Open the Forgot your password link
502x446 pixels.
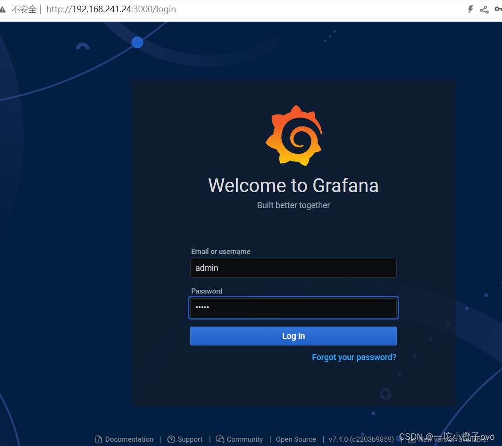(354, 357)
